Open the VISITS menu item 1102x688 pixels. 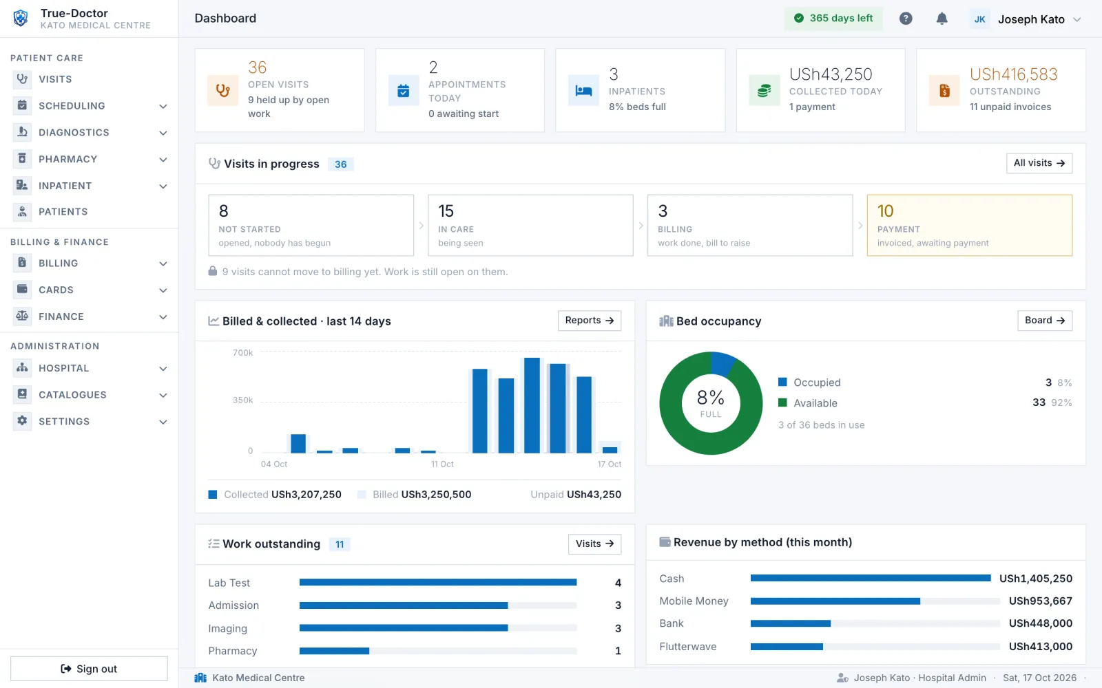(90, 79)
